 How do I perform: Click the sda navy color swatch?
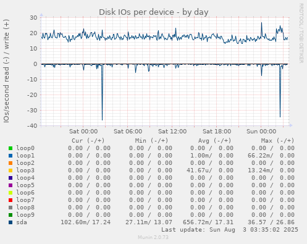(11, 222)
